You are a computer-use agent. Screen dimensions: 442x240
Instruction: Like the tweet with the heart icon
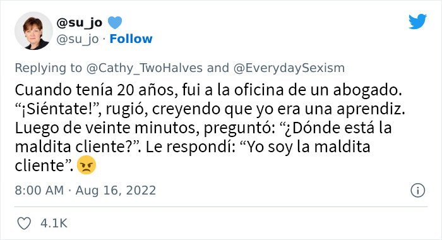24,224
